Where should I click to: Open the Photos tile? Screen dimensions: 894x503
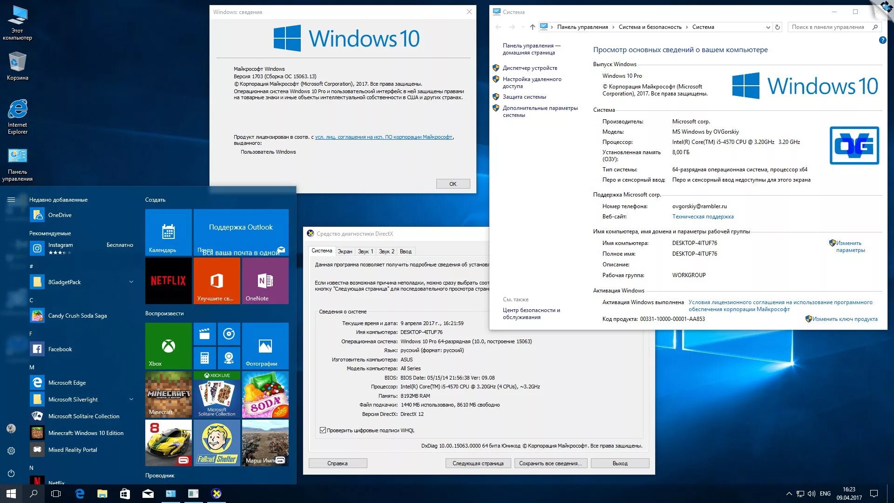tap(265, 346)
